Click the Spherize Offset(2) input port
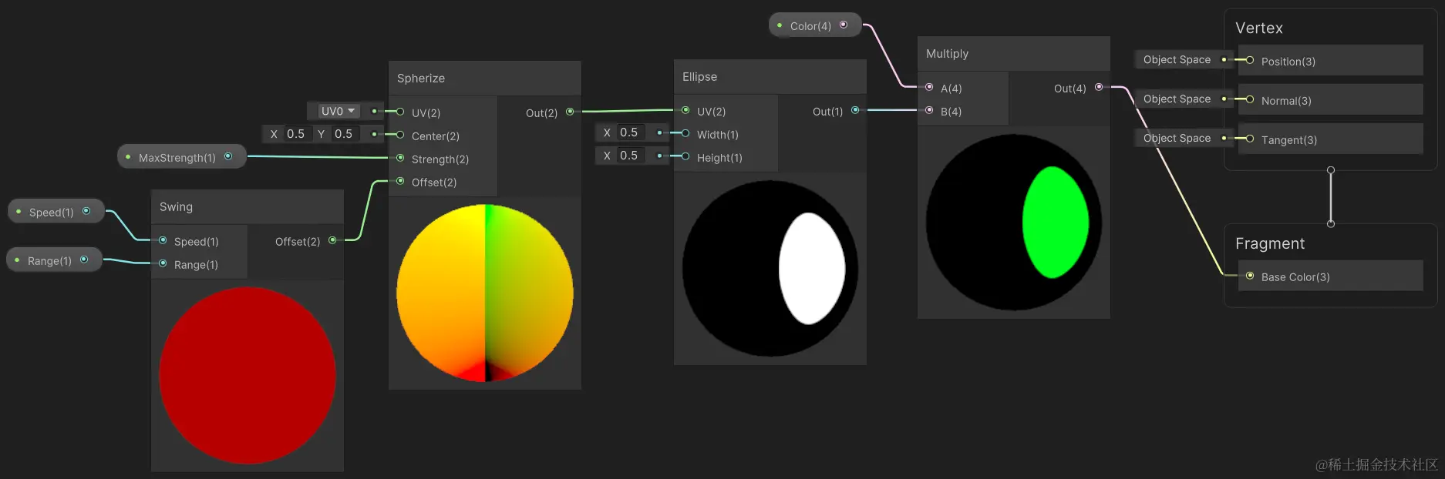This screenshot has height=479, width=1445. 400,181
